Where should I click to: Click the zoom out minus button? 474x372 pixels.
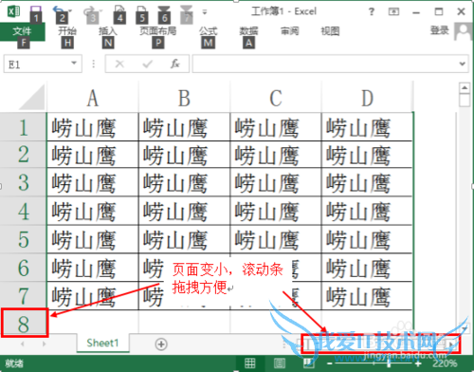pos(330,363)
